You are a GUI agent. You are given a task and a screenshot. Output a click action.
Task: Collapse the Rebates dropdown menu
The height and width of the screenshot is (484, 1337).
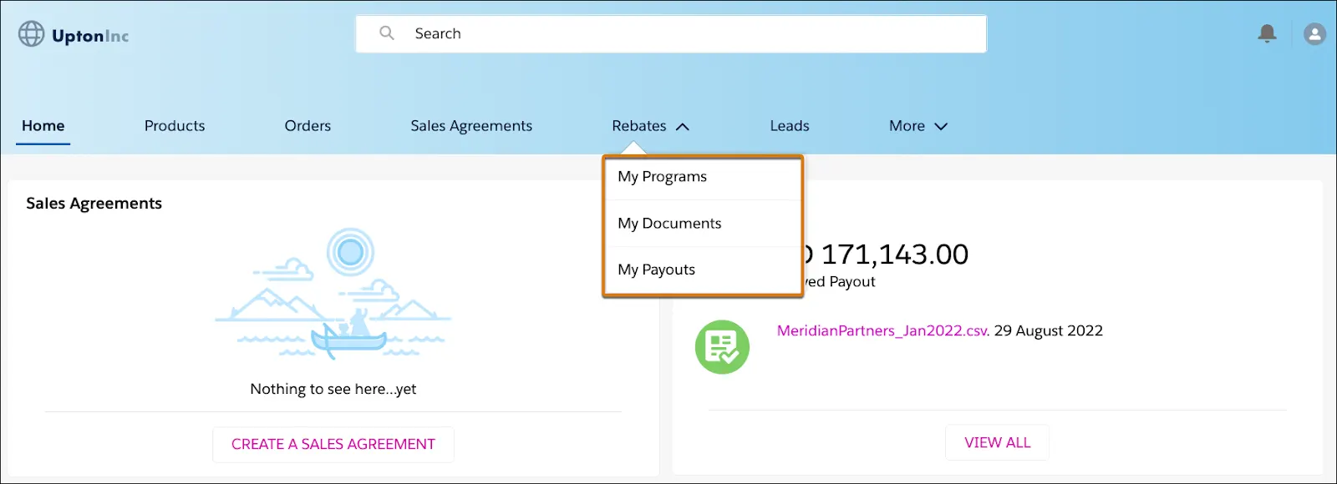point(650,126)
